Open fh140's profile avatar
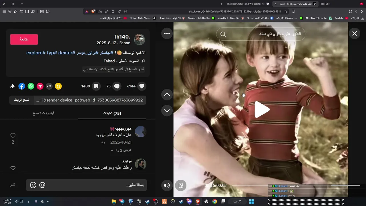 140,39
